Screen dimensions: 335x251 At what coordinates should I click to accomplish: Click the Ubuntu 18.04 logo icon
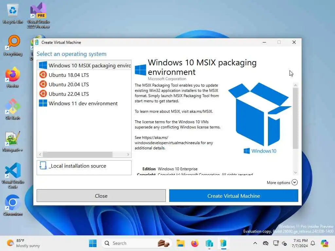pyautogui.click(x=43, y=75)
